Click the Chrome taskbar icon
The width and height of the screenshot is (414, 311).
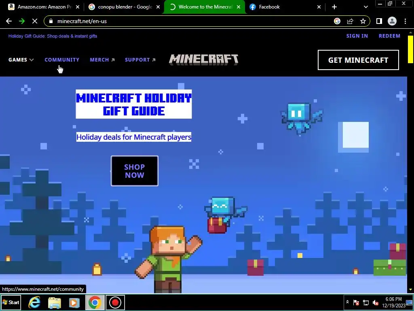95,302
